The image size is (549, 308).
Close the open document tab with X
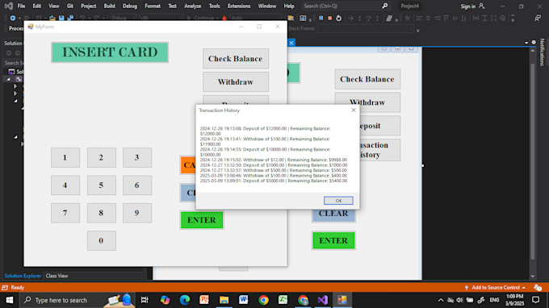click(x=291, y=43)
